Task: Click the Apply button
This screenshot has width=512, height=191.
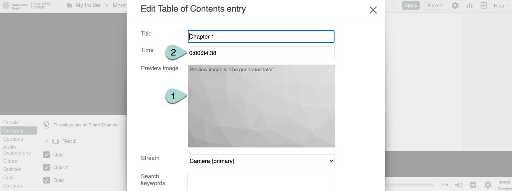Action: click(x=411, y=5)
